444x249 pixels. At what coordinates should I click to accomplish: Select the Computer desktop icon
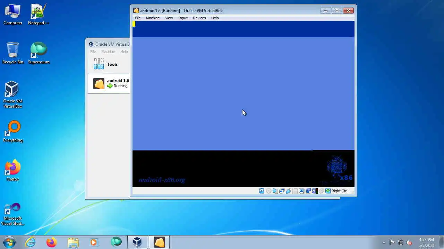tap(13, 15)
